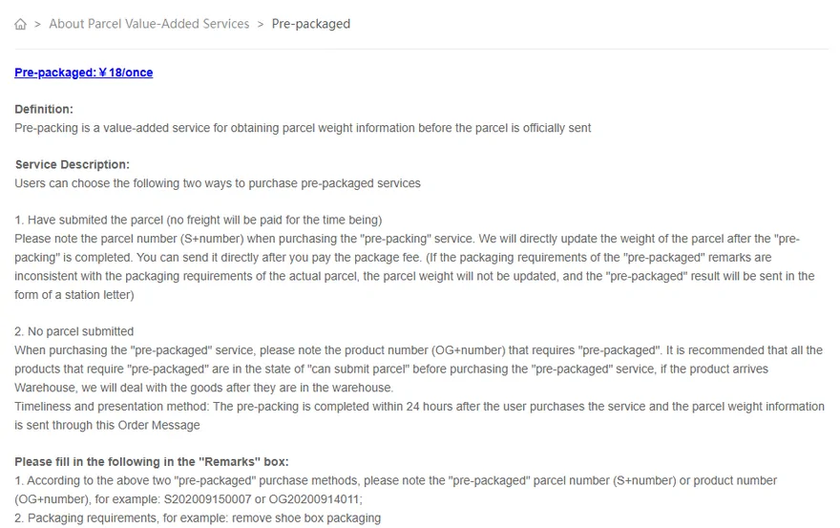This screenshot has height=528, width=840.
Task: Click the '2. No parcel submitted' line
Action: (x=73, y=332)
